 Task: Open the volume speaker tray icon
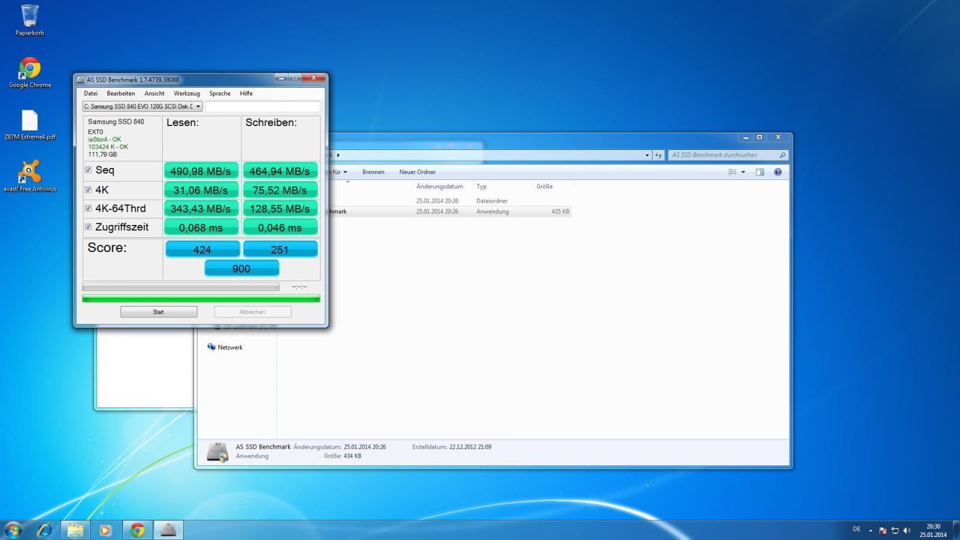tap(907, 530)
